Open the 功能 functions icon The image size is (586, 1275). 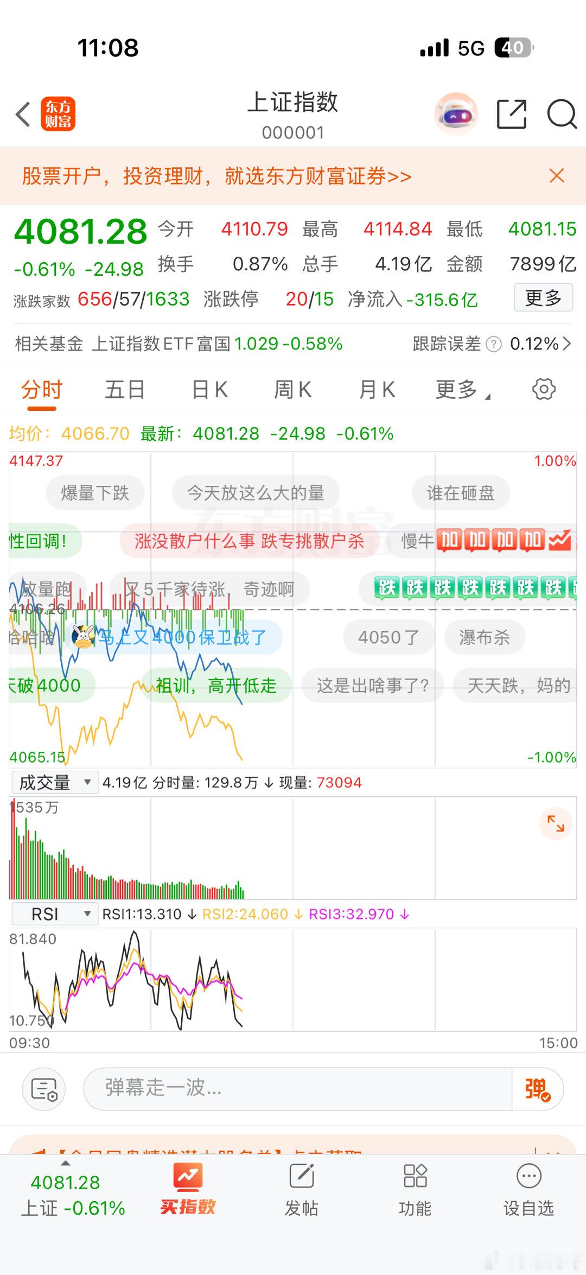415,1190
